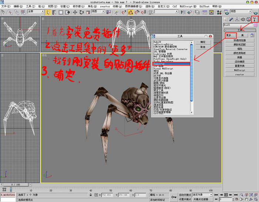Switch to Hierarchy panel tab
The width and height of the screenshot is (259, 202).
click(237, 20)
